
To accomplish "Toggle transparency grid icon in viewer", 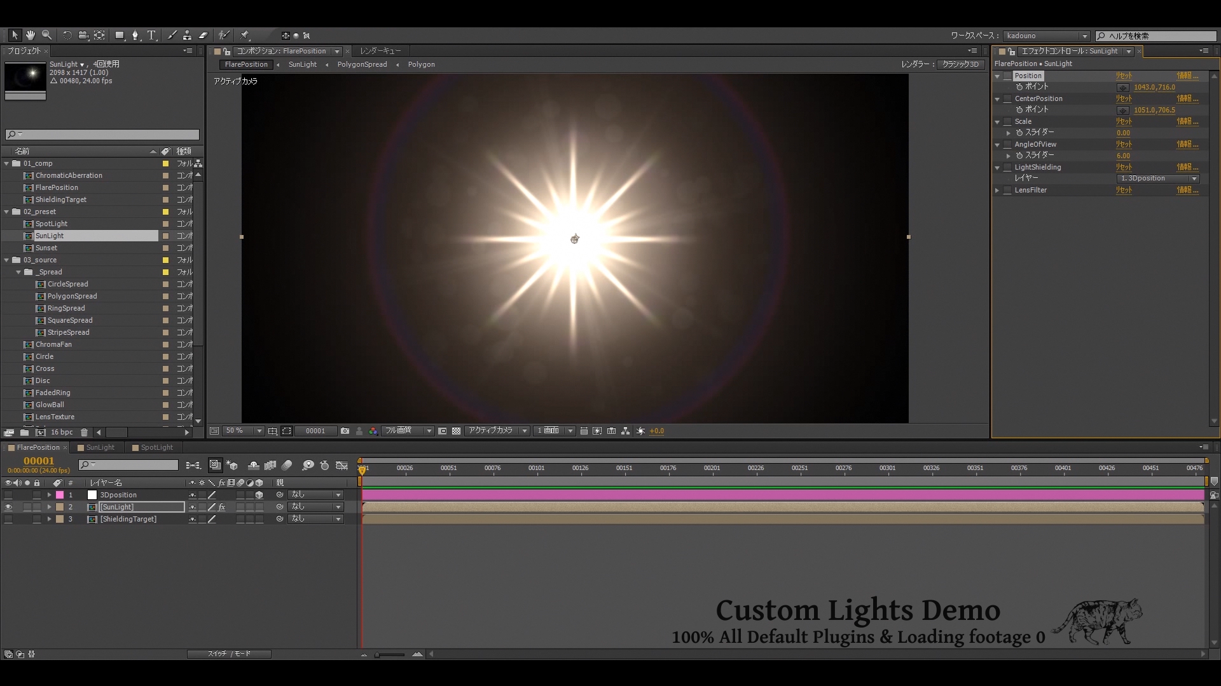I will coord(456,431).
